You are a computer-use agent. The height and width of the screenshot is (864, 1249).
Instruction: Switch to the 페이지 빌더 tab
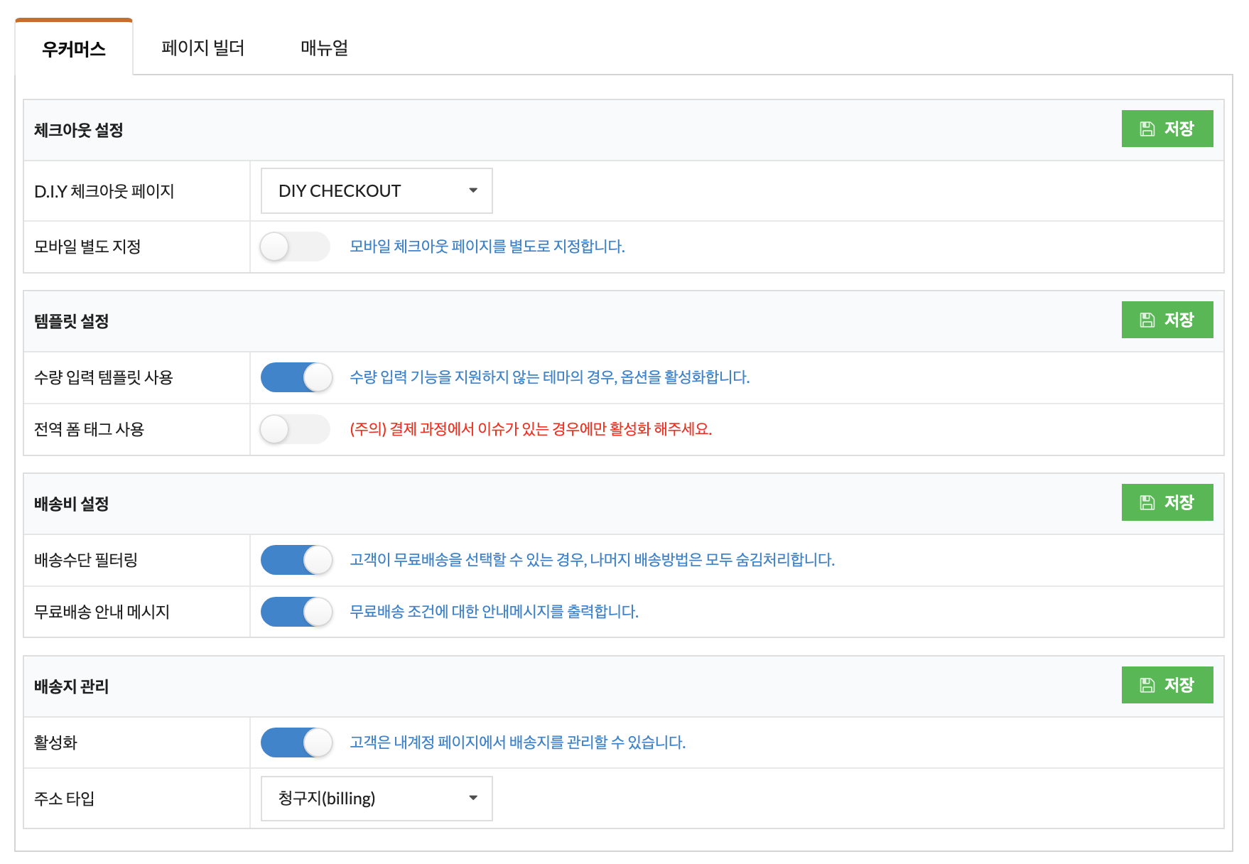(x=202, y=48)
